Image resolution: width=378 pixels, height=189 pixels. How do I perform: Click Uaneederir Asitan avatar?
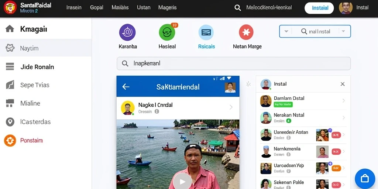coord(266,135)
